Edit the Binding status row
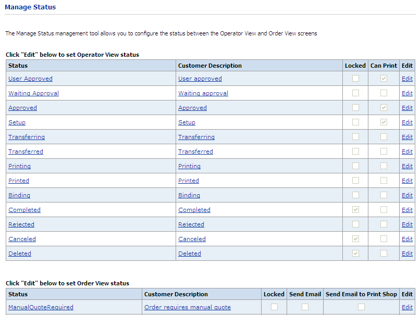Image resolution: width=420 pixels, height=315 pixels. (407, 195)
